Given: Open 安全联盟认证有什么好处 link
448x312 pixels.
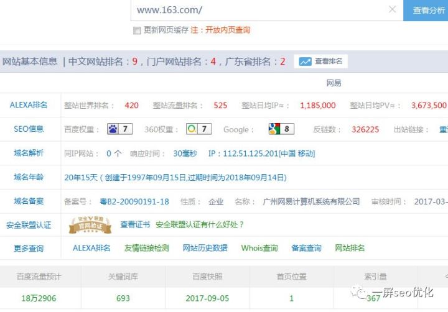Looking at the screenshot, I should 200,224.
